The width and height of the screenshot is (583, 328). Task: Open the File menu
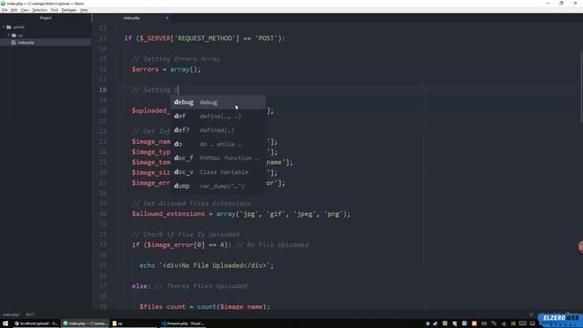point(5,10)
